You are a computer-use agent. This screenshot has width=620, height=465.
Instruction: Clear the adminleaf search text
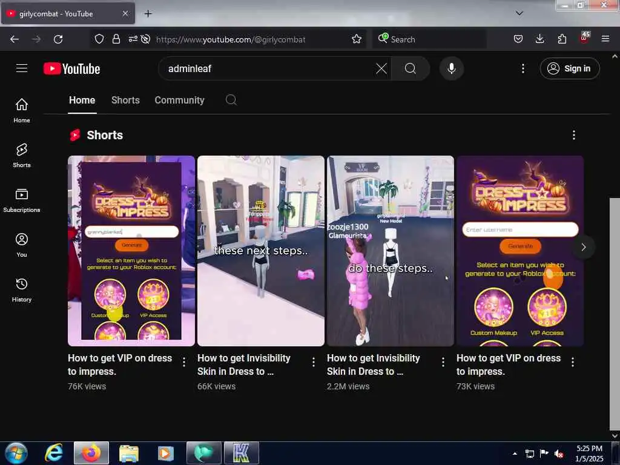[381, 68]
